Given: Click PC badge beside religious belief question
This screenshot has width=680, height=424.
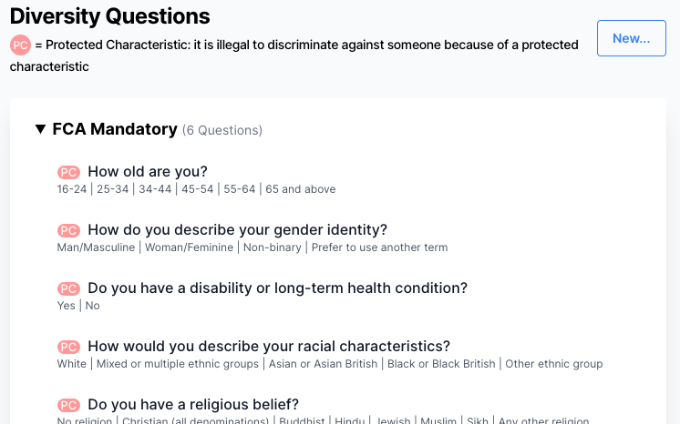Looking at the screenshot, I should tap(68, 405).
